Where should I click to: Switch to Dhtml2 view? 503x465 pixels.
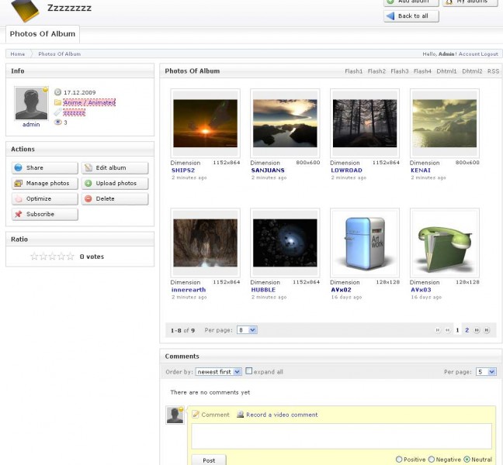click(x=472, y=71)
